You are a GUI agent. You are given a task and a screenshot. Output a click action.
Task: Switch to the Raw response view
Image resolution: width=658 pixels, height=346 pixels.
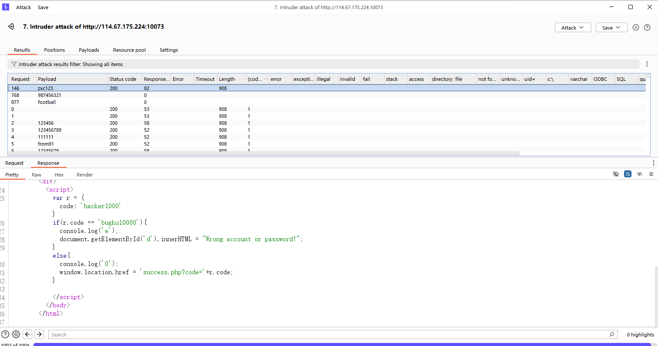coord(37,175)
